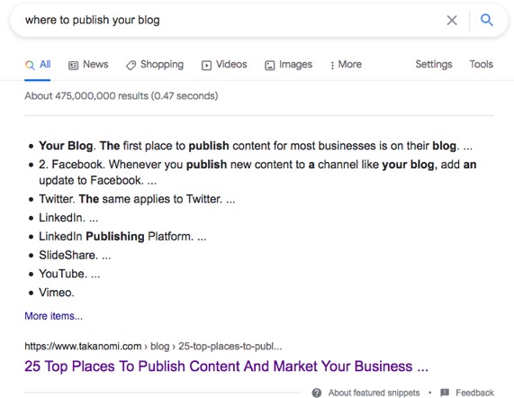Click the blue magnifying glass search icon
The width and height of the screenshot is (514, 398).
[x=486, y=21]
